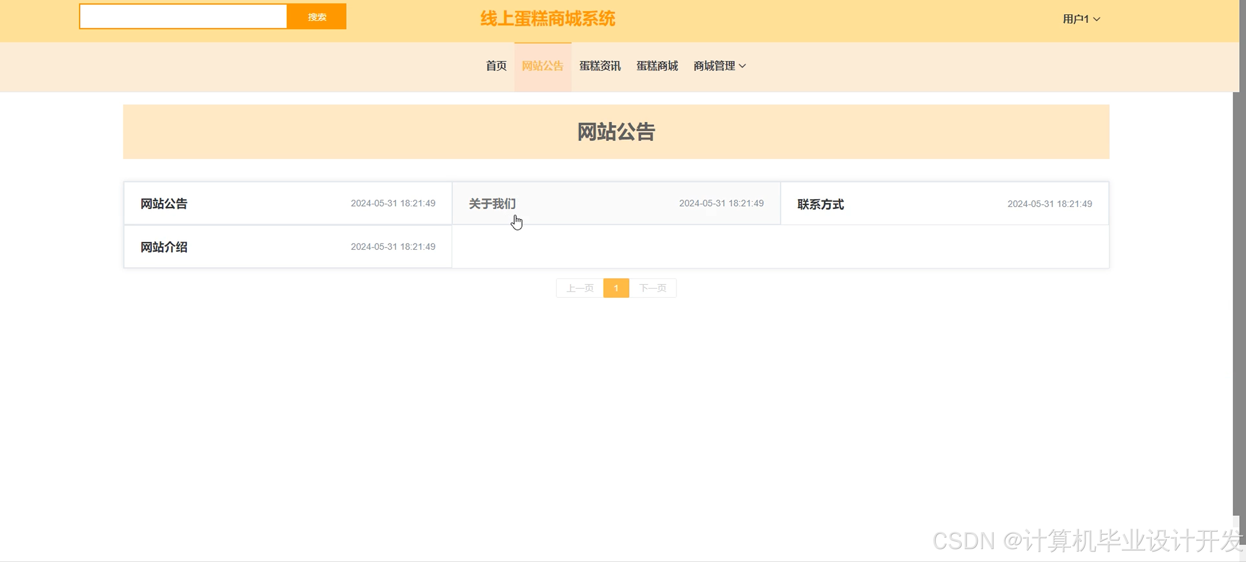
Task: Click the 网站公告 page heading banner
Action: (x=616, y=131)
